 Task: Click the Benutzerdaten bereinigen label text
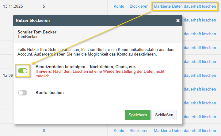[x=86, y=67]
